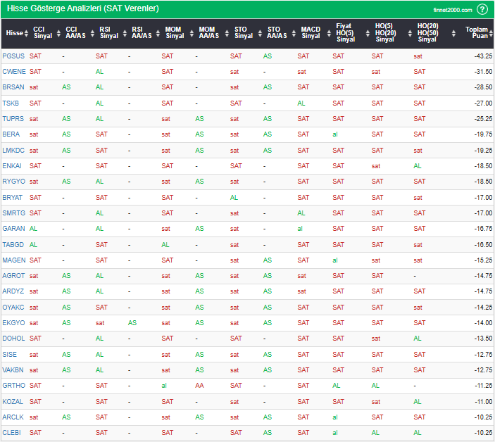Image resolution: width=495 pixels, height=442 pixels.
Task: Sort by HO(5) HO(20) Sinyal arrows
Action: 410,33
